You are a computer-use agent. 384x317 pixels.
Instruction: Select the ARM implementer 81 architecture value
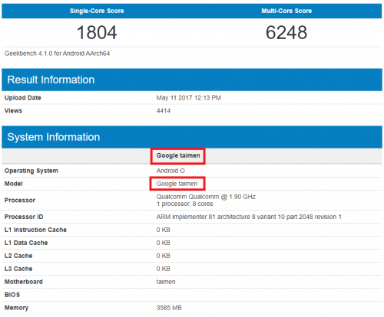click(249, 217)
